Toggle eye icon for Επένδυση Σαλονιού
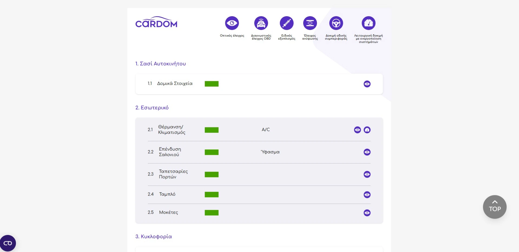This screenshot has width=519, height=252. 367,152
